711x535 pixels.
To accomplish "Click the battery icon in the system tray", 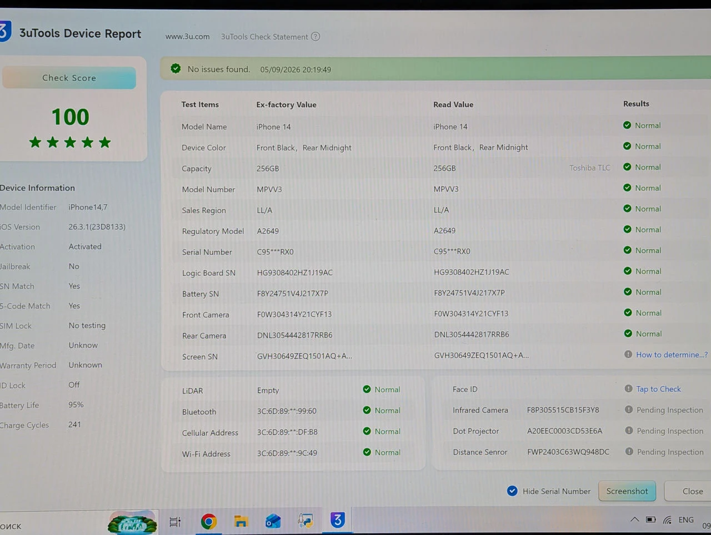I will point(651,520).
